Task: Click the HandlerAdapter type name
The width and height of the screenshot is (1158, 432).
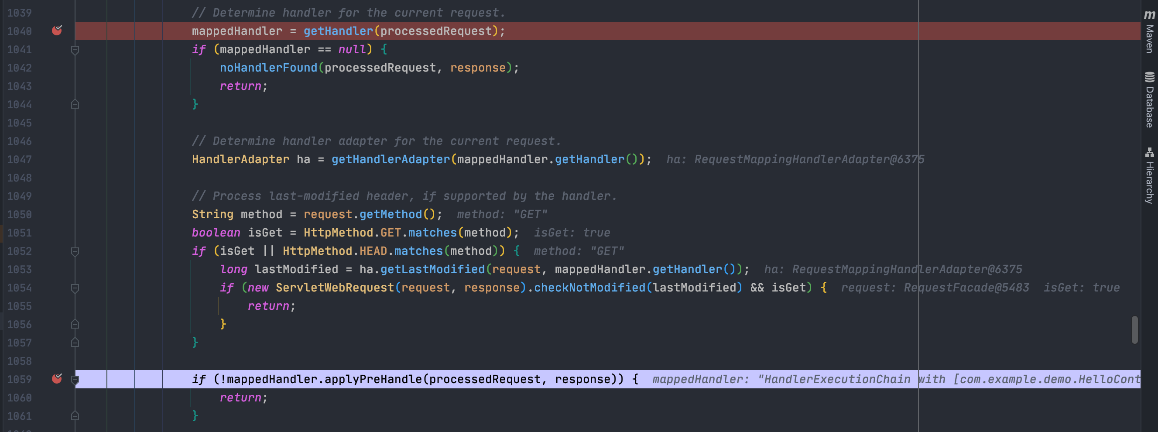Action: pos(240,160)
